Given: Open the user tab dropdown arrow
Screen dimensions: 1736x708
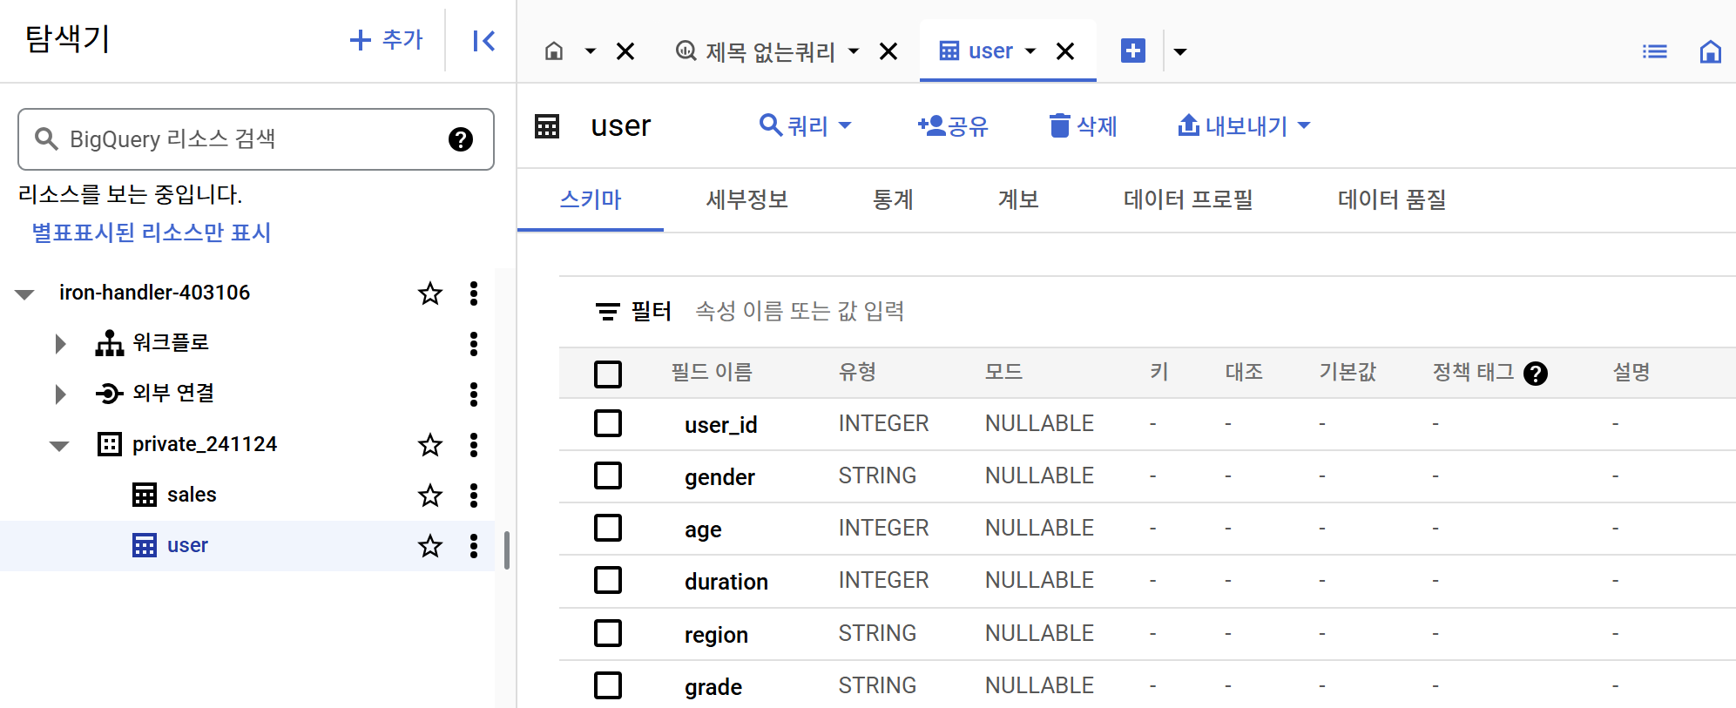Looking at the screenshot, I should (1030, 51).
